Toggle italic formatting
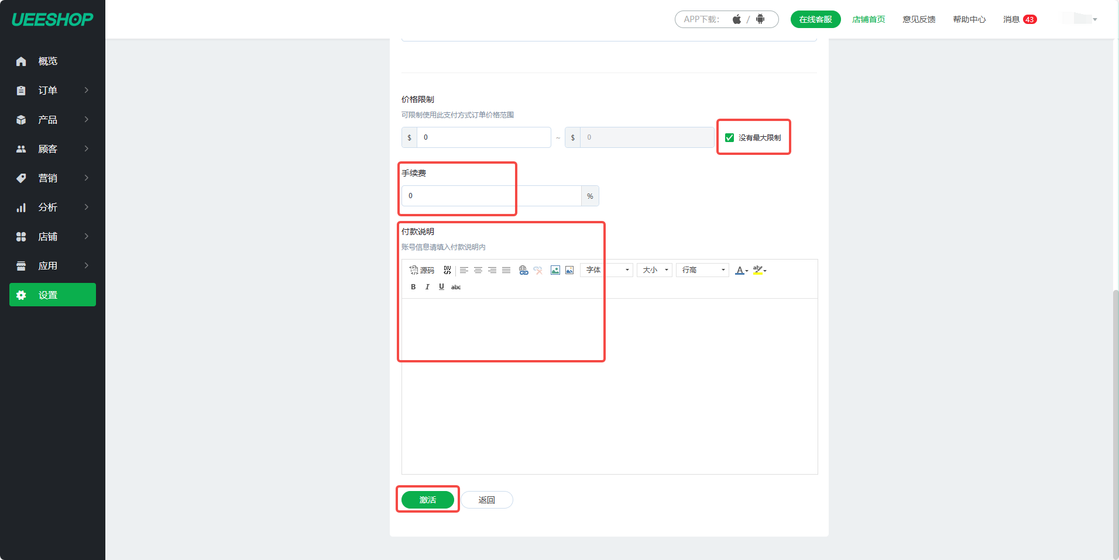This screenshot has height=560, width=1119. 427,287
